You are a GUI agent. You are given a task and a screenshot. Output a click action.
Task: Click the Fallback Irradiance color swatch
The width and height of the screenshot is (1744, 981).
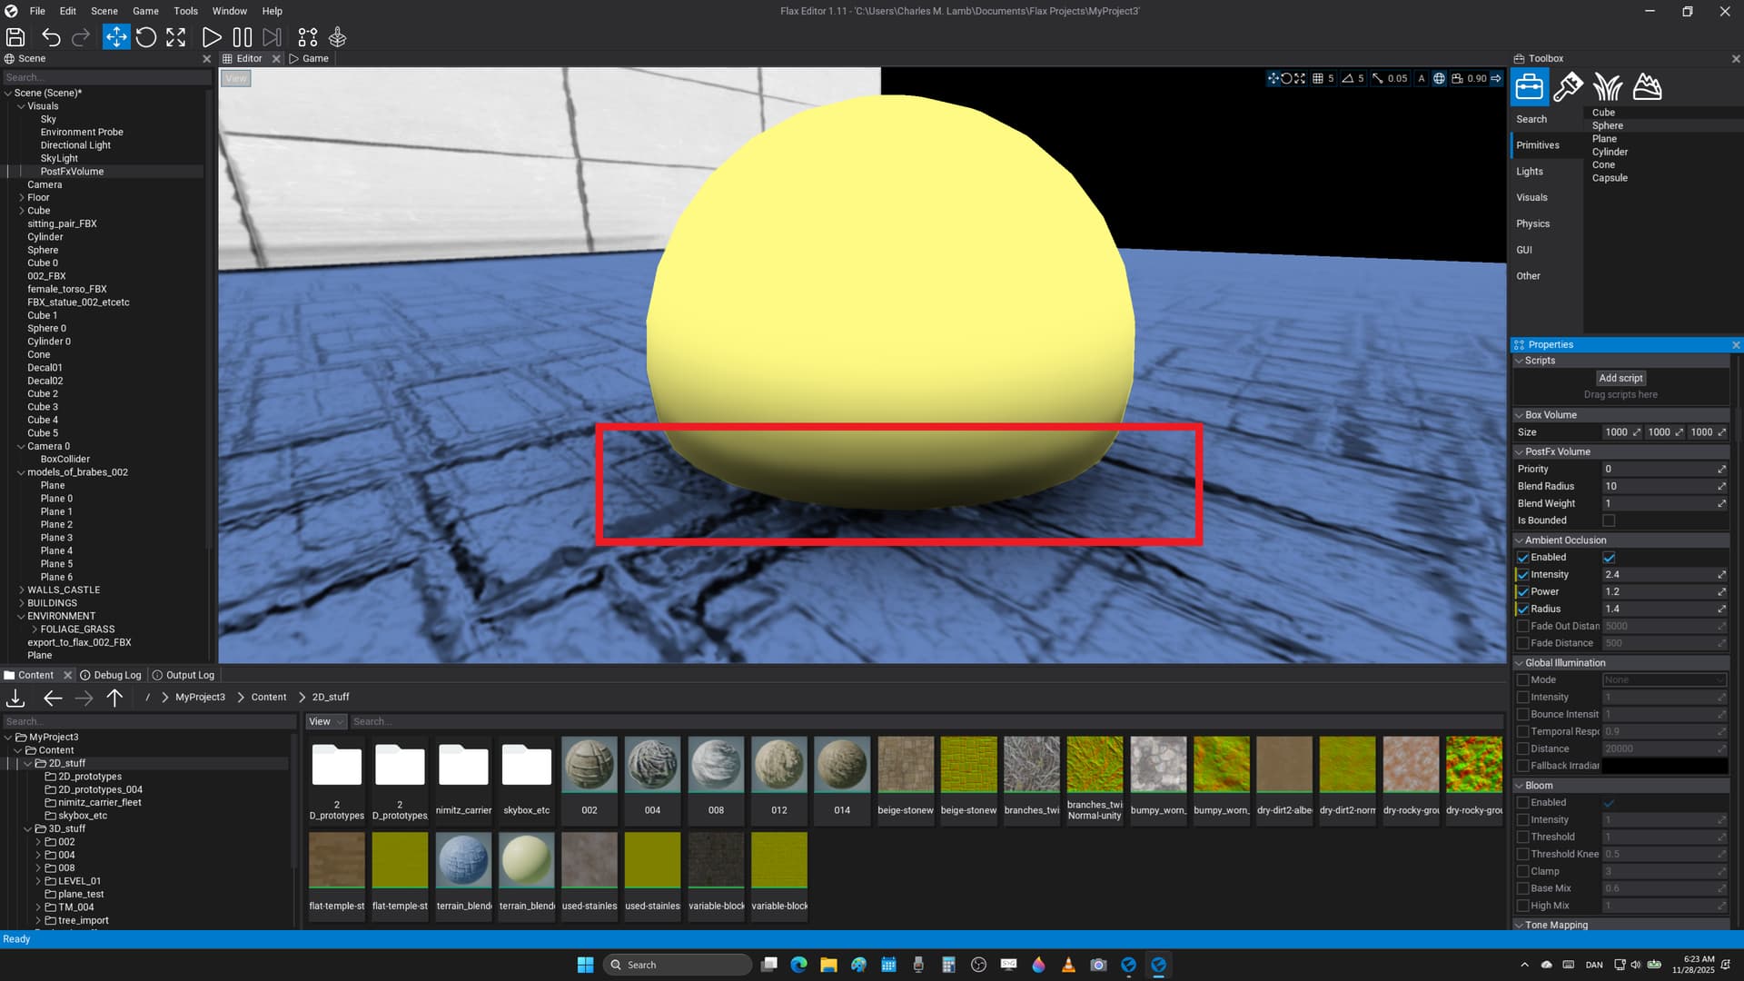tap(1664, 766)
